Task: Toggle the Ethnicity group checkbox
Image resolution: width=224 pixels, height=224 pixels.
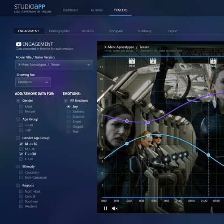Action: [18, 167]
